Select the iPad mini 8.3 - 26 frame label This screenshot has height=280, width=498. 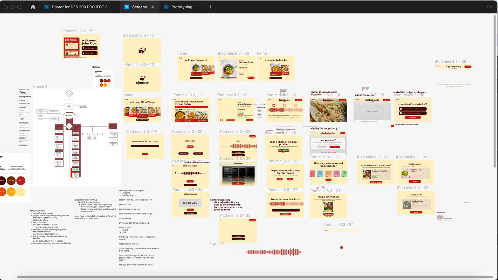coord(282,161)
